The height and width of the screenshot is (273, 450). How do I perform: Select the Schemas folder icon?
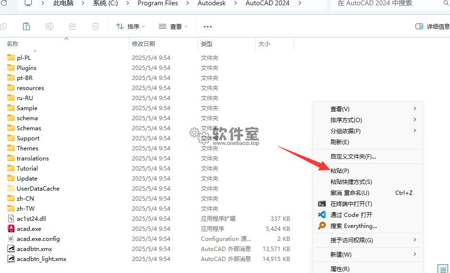coord(11,128)
